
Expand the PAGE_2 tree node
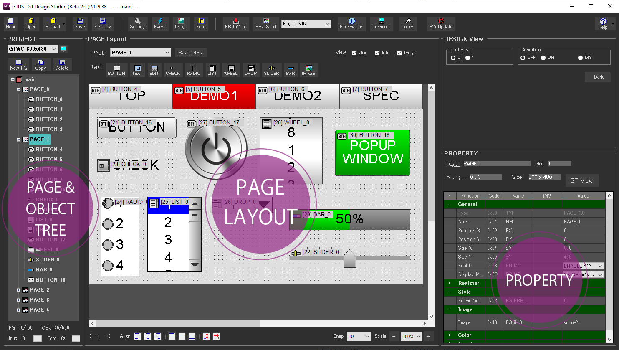point(18,290)
